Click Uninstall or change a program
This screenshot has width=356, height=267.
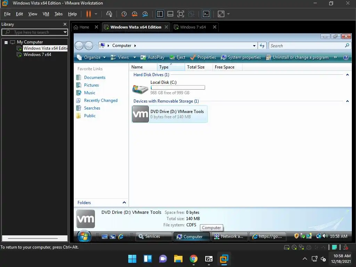tap(297, 57)
